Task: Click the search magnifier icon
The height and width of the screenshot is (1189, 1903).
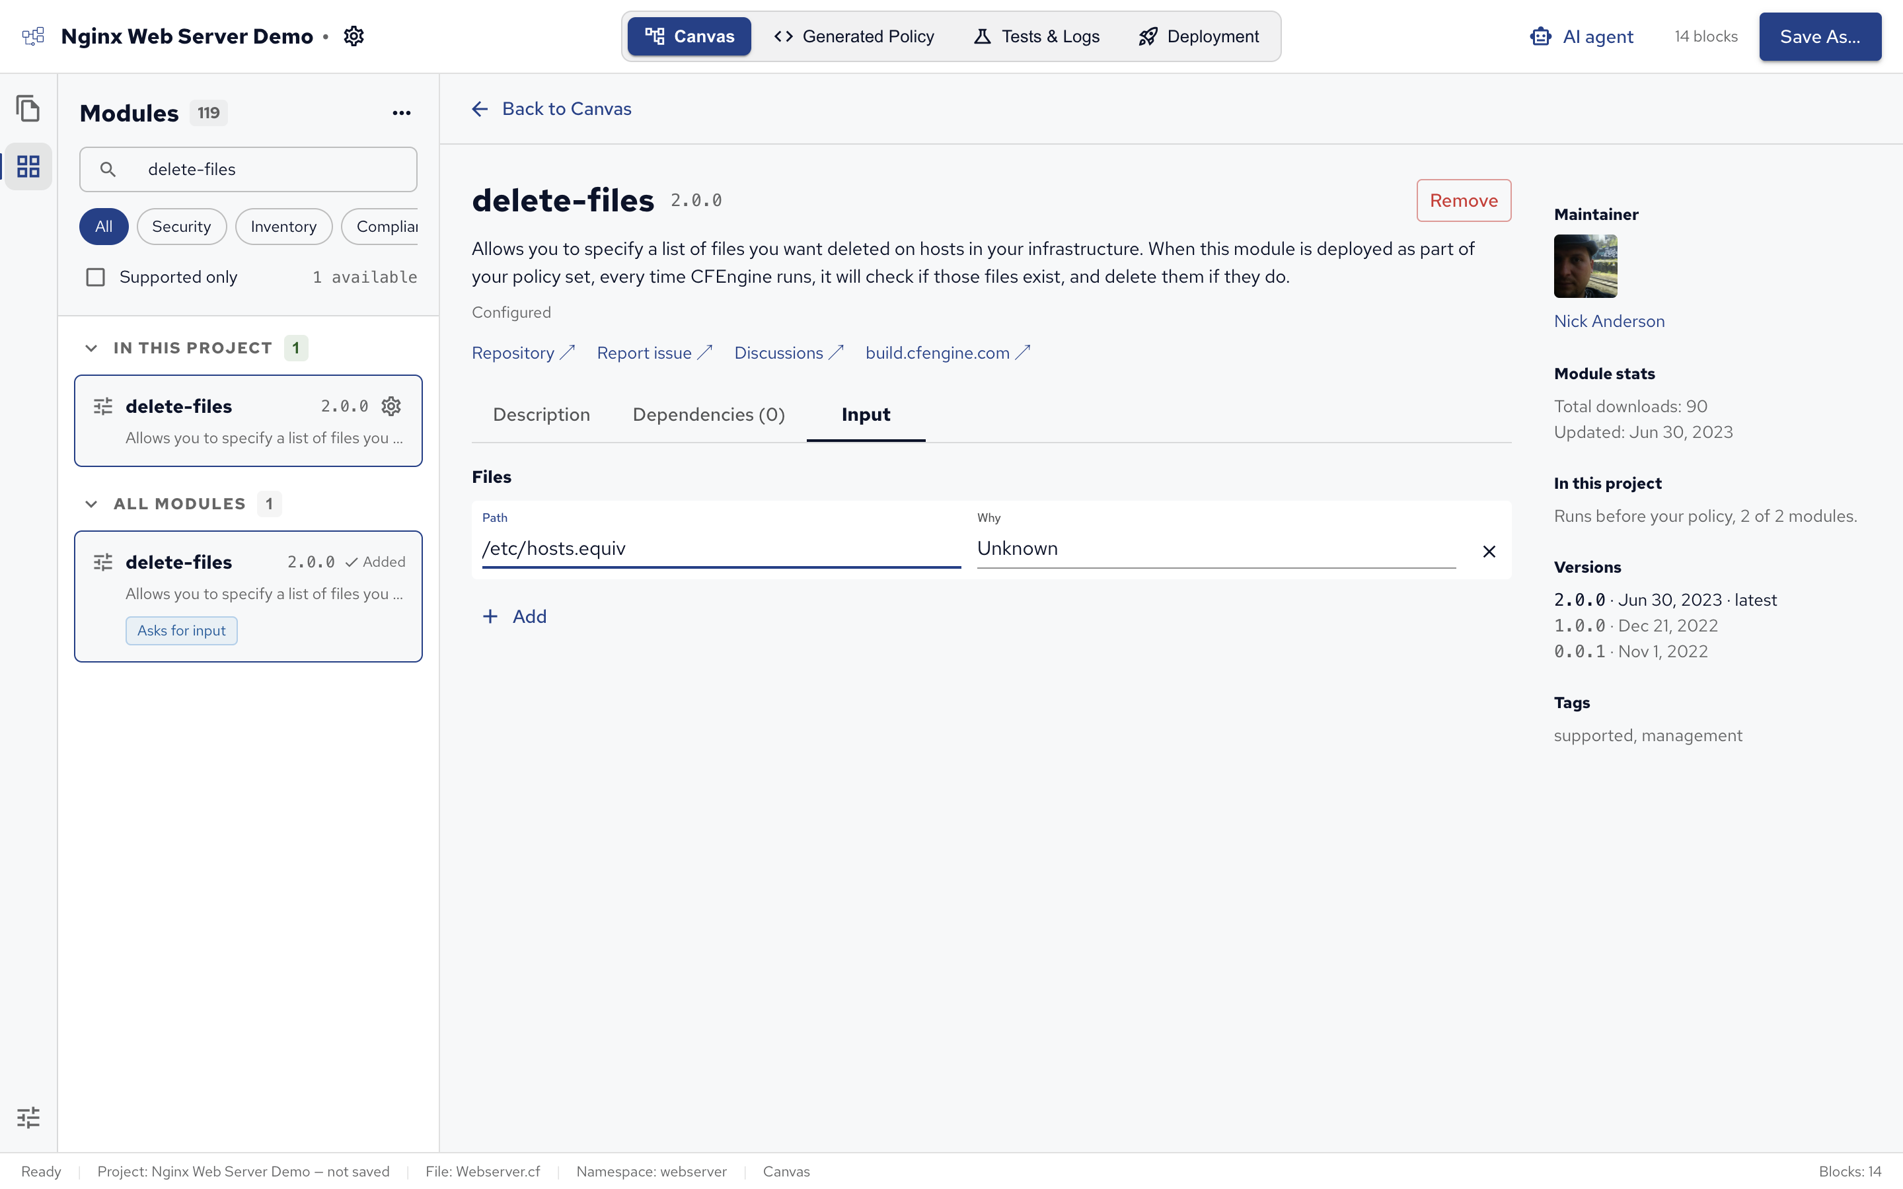Action: (x=108, y=169)
